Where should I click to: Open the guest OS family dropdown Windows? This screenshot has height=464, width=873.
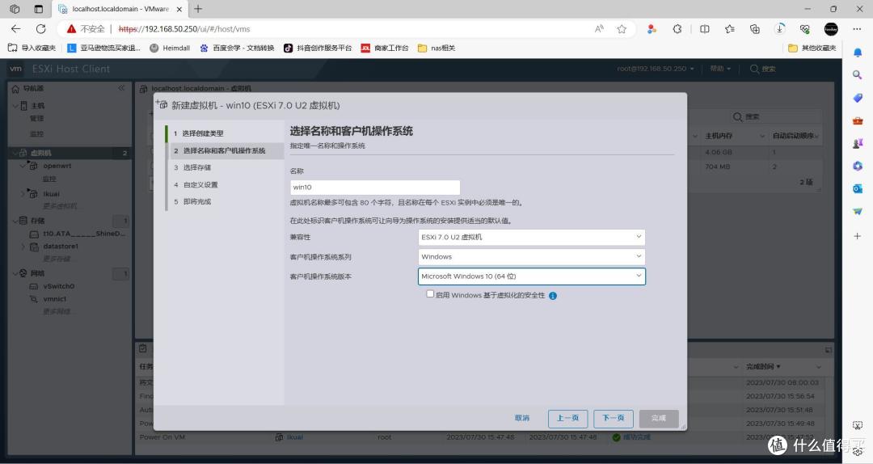coord(531,257)
